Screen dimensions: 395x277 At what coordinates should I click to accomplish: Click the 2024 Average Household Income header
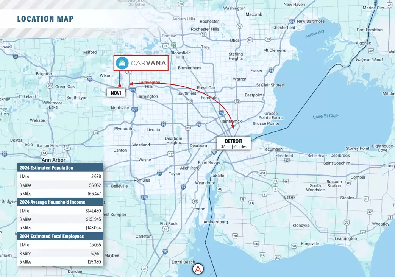pos(60,202)
